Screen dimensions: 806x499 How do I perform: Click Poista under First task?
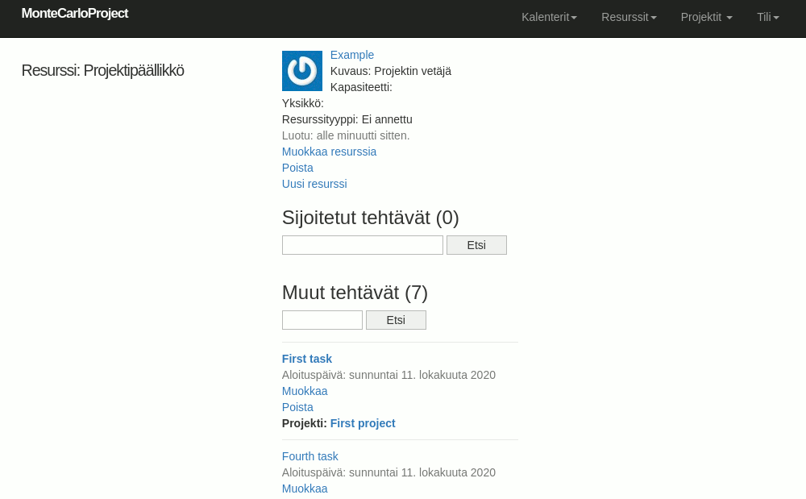pyautogui.click(x=297, y=407)
